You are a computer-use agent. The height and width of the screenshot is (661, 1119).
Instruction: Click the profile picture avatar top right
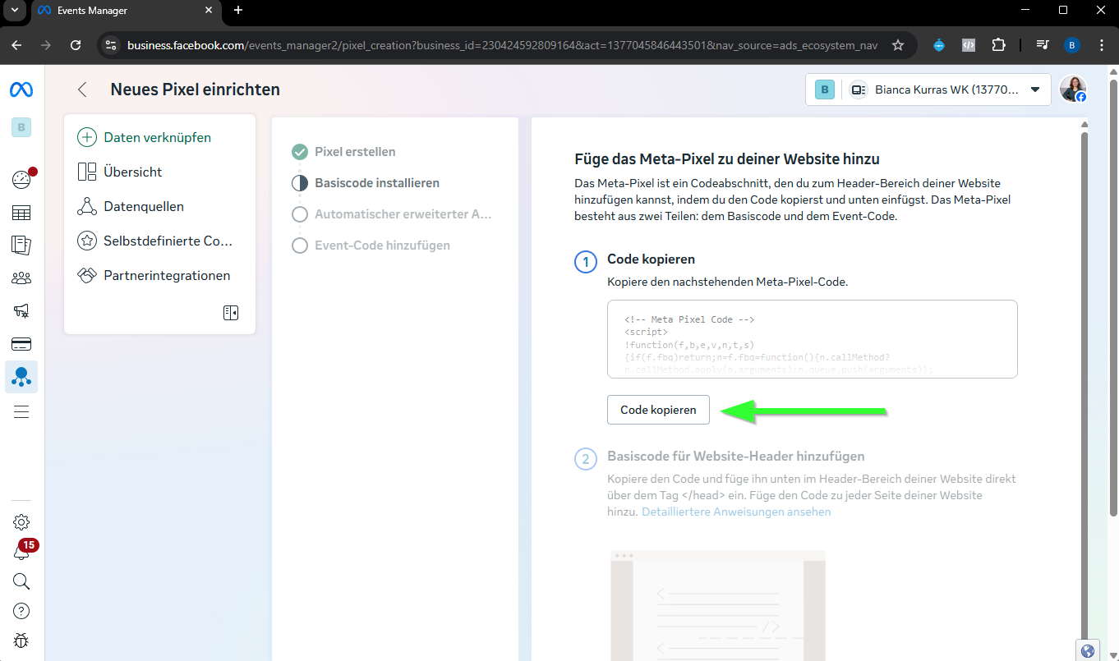1073,89
